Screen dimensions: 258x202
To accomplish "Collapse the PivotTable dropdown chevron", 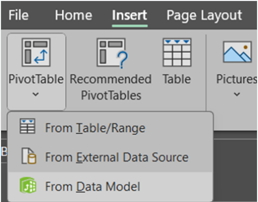I will click(36, 94).
